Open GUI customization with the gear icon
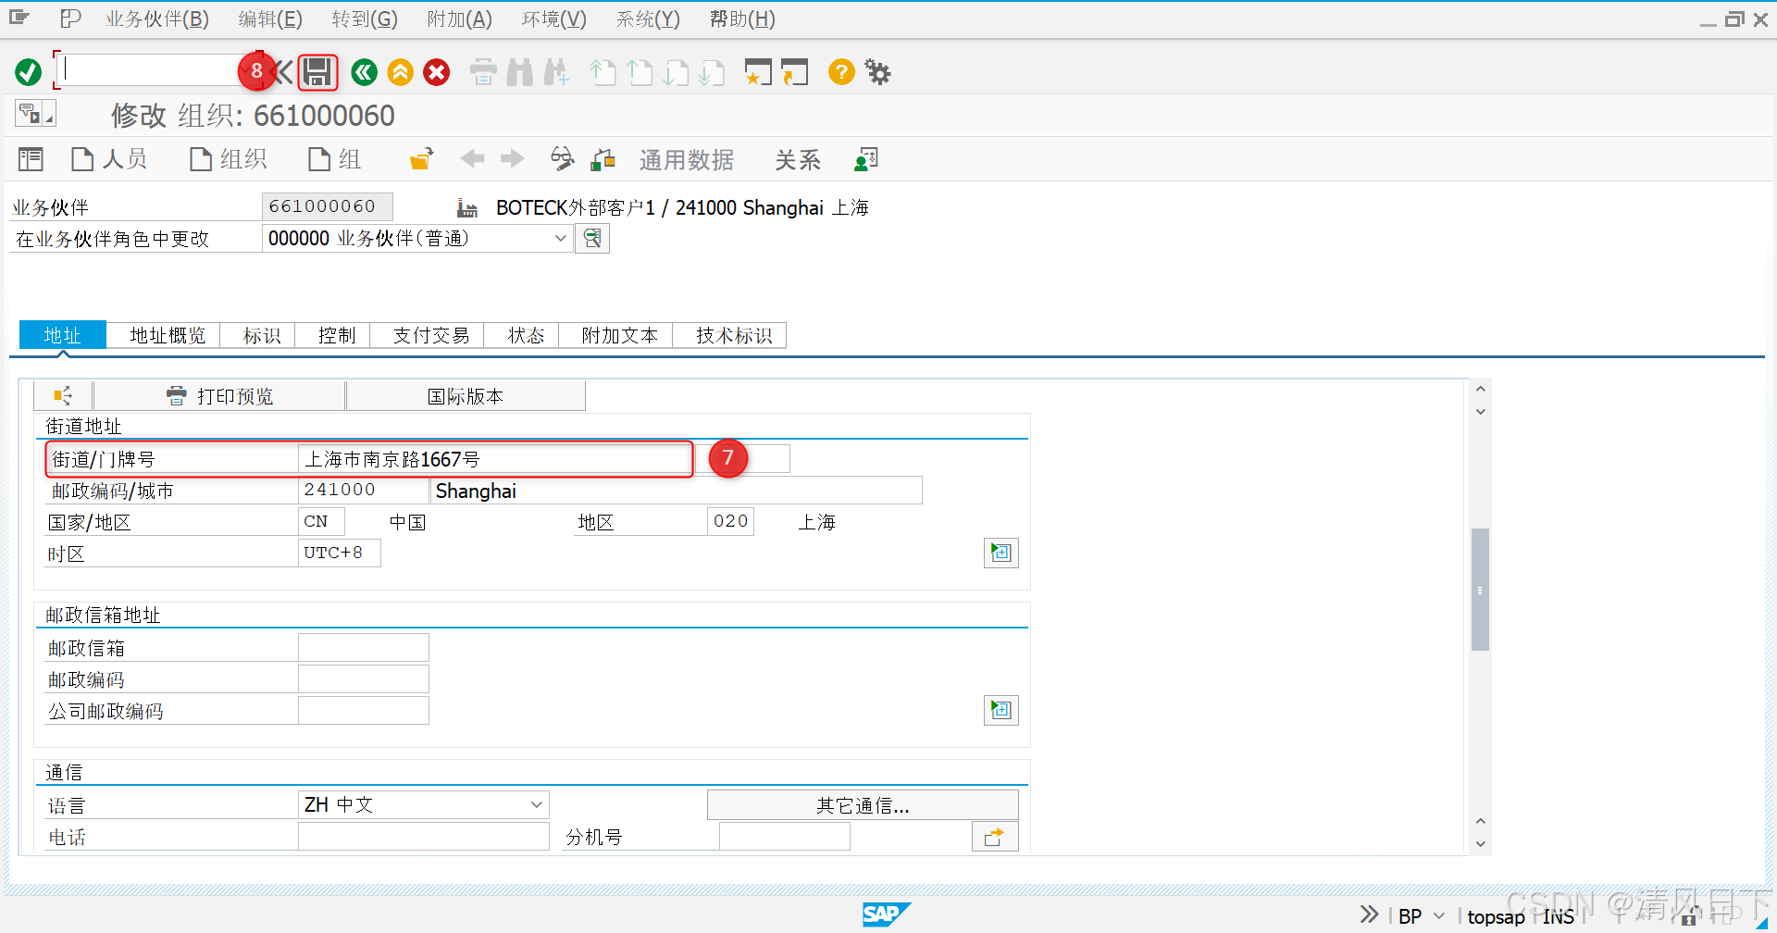 coord(876,71)
